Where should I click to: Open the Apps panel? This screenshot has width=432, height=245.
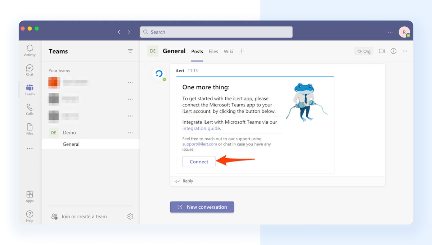point(30,196)
